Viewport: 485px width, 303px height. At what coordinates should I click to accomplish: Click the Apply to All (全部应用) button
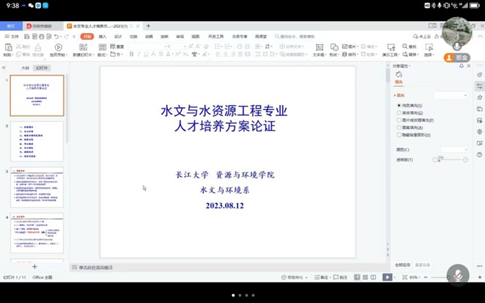(403, 265)
